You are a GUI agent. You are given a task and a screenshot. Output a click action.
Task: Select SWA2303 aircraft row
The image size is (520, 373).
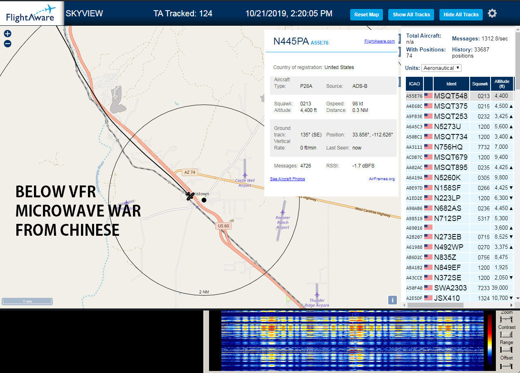(x=459, y=288)
